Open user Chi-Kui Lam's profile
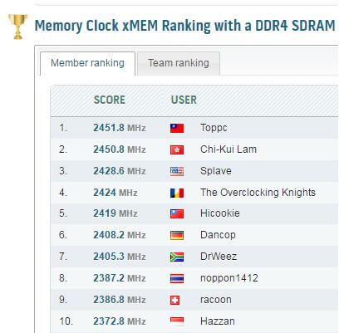The height and width of the screenshot is (333, 339). [x=228, y=149]
